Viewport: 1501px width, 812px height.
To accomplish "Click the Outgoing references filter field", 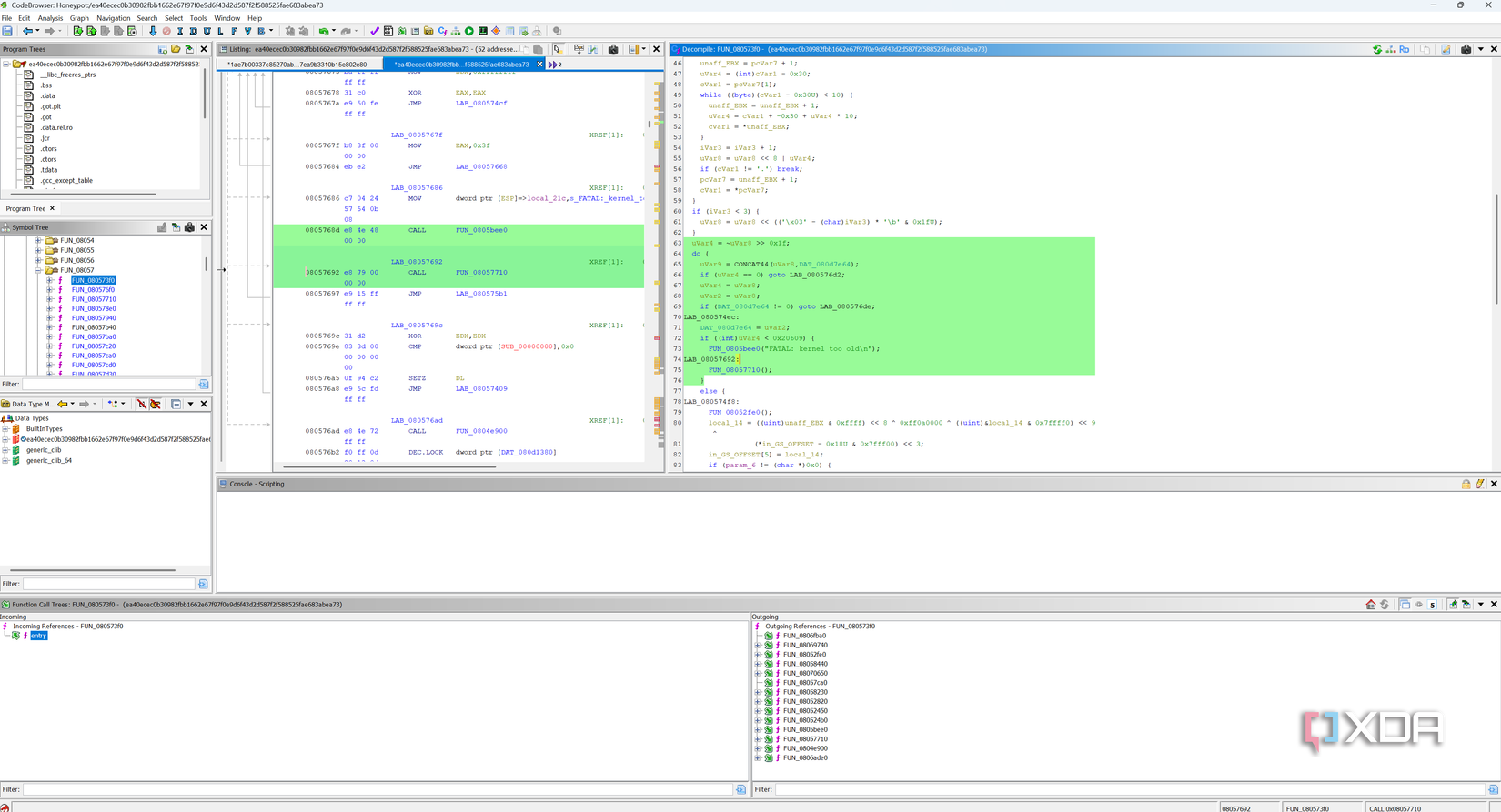I will (1131, 789).
